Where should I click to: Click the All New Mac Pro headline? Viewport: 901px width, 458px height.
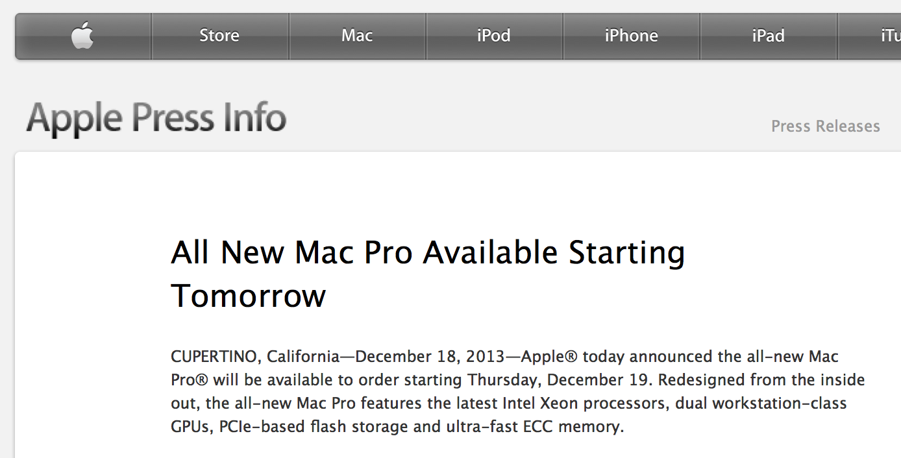pos(427,252)
